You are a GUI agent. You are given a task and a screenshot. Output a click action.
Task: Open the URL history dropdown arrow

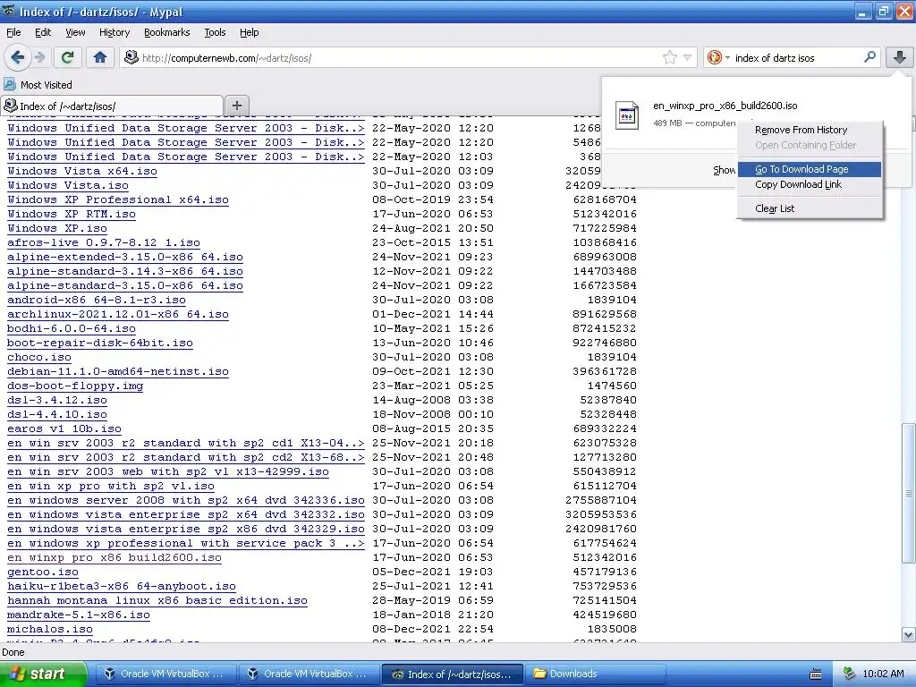point(688,57)
